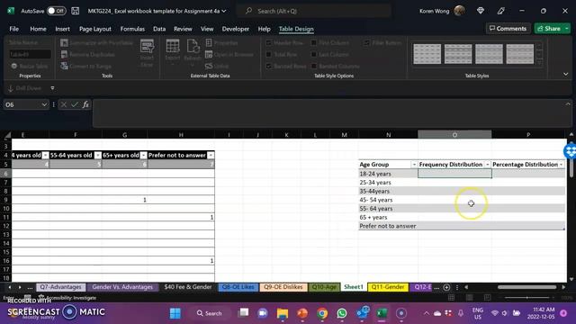Viewport: 576px width, 324px height.
Task: Click the Share button
Action: click(550, 28)
